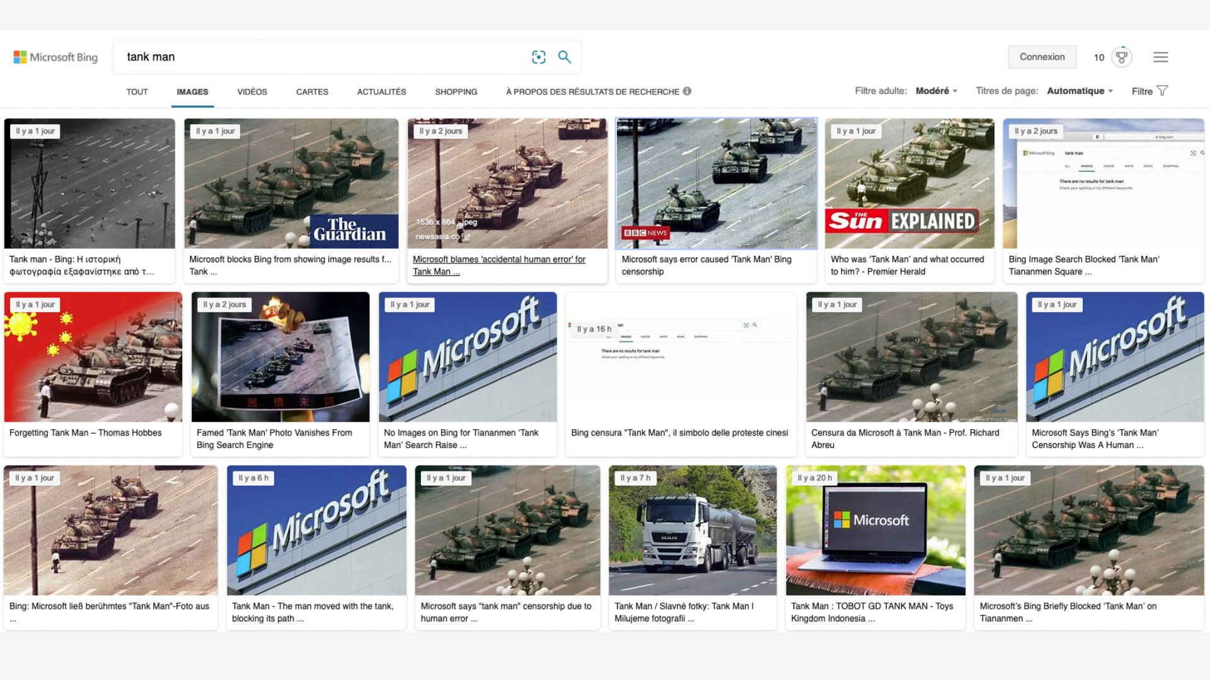The width and height of the screenshot is (1210, 680).
Task: Expand the Titres de page Automatique dropdown
Action: tap(1080, 91)
